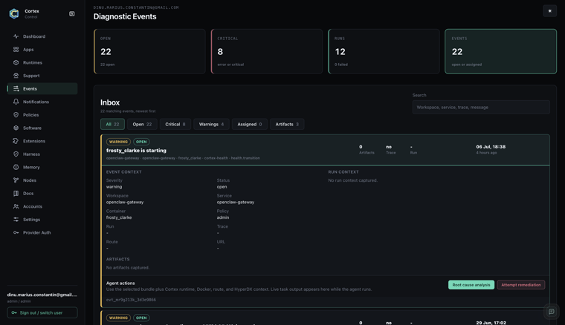The height and width of the screenshot is (325, 565).
Task: Click the Container value frosty_clarke
Action: (119, 217)
